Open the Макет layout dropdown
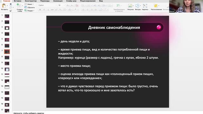The height and width of the screenshot is (114, 203). pyautogui.click(x=29, y=4)
